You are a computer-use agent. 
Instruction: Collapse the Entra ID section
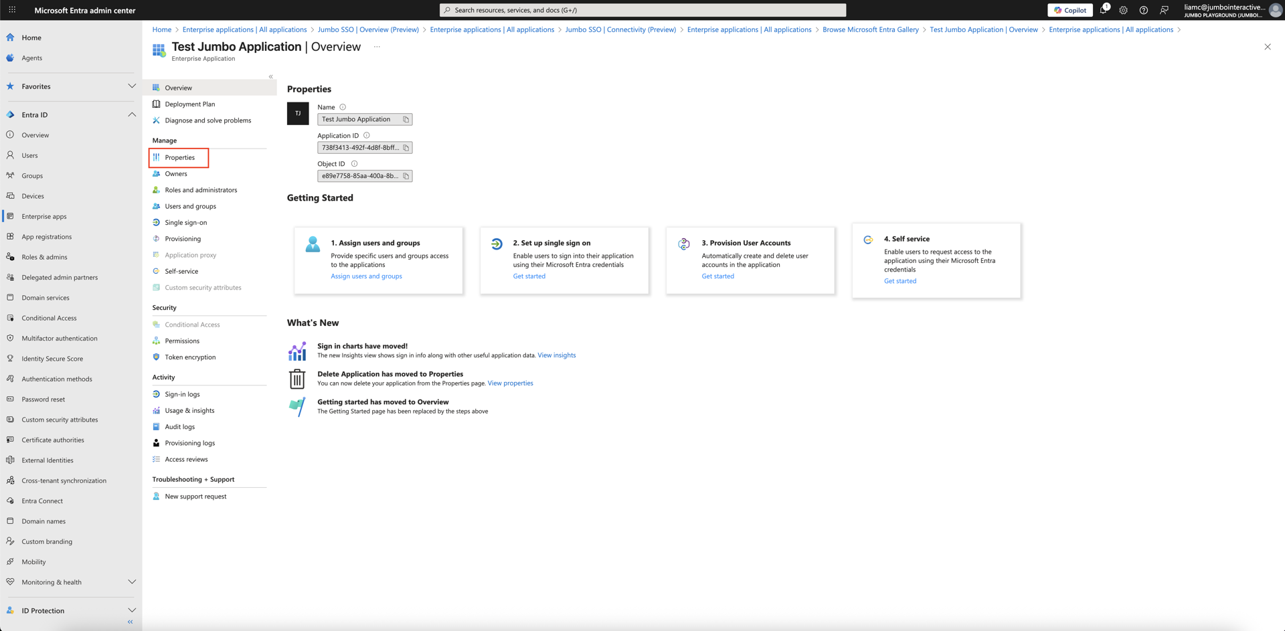[132, 115]
